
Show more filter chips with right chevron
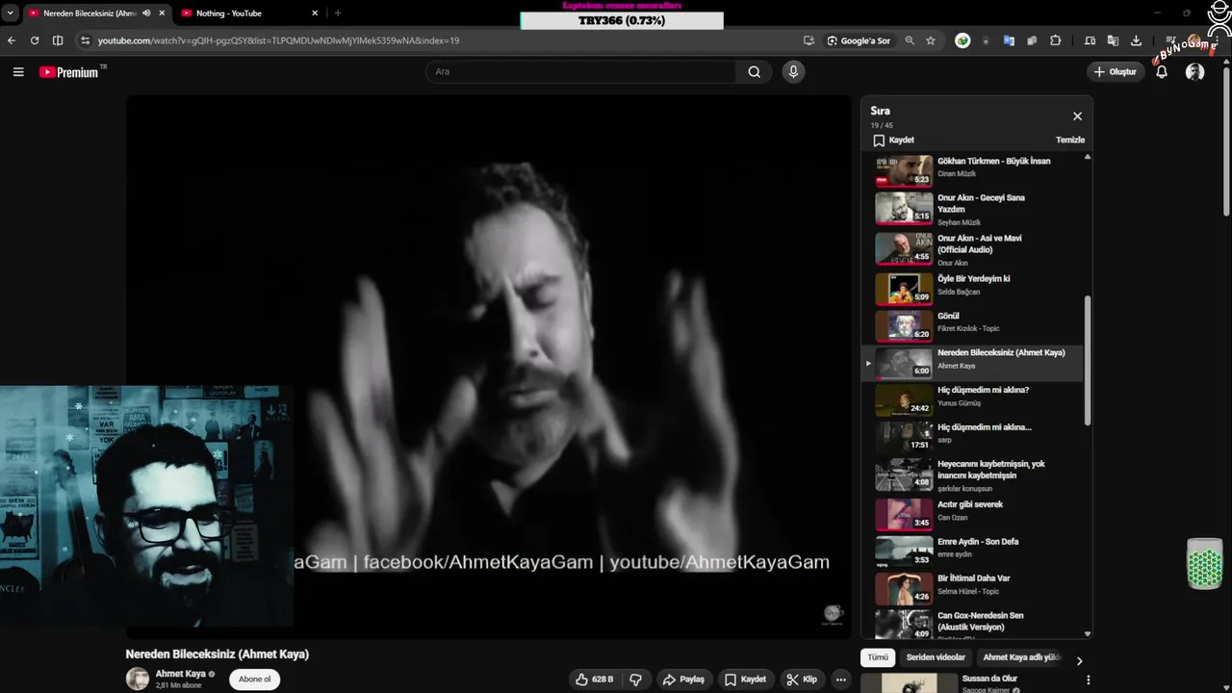[1079, 660]
